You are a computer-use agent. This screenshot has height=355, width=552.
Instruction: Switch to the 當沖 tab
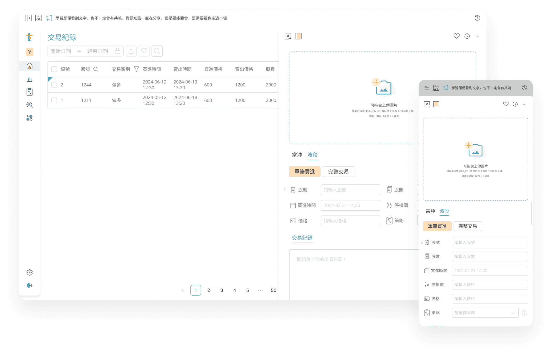coord(297,155)
